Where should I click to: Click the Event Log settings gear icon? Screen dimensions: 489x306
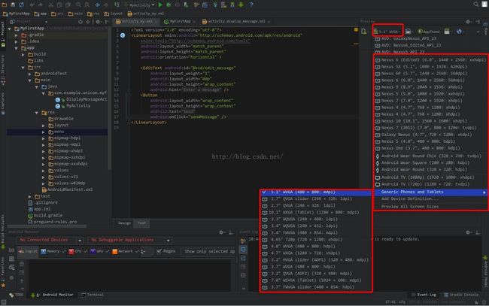tap(468, 232)
